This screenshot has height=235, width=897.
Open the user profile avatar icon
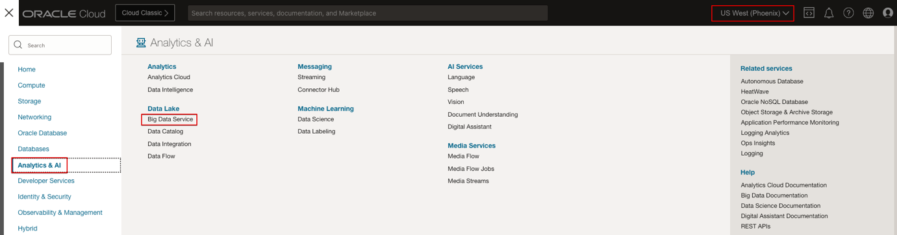[x=888, y=13]
